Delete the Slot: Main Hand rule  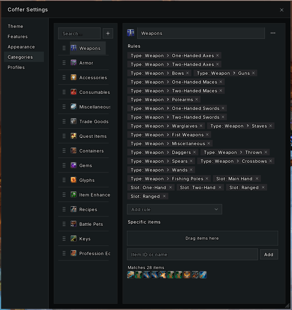tap(257, 178)
